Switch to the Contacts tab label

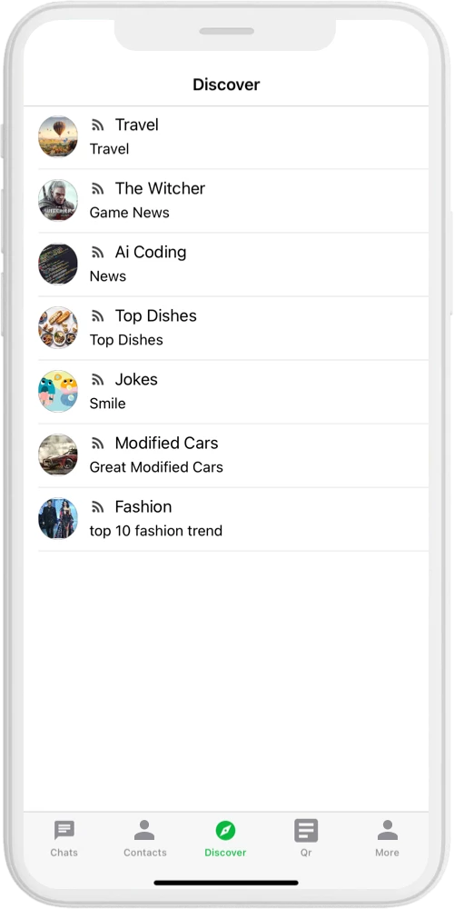[x=144, y=853]
